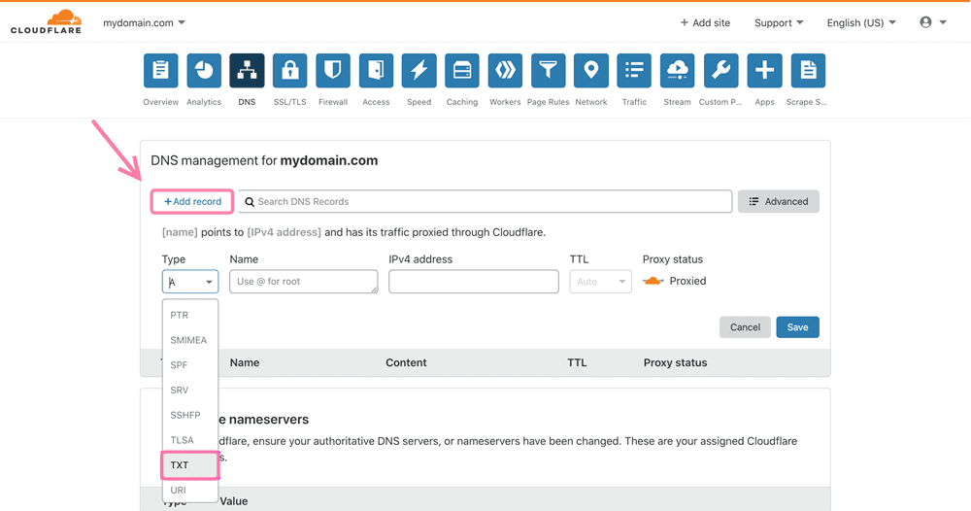This screenshot has width=971, height=511.
Task: Expand the mydomain.com site selector
Action: tap(144, 23)
